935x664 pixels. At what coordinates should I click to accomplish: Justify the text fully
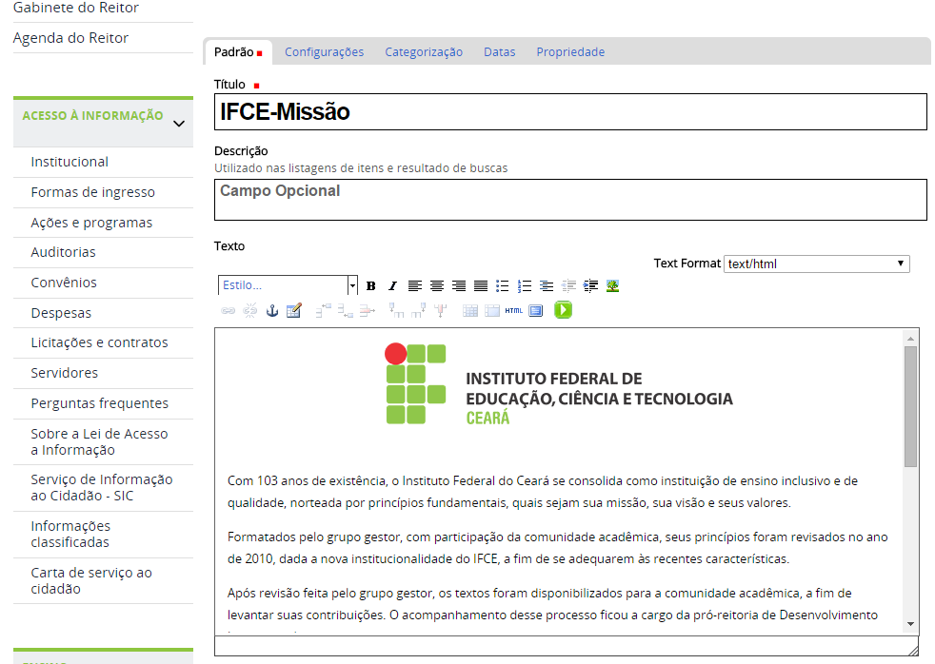pos(481,285)
